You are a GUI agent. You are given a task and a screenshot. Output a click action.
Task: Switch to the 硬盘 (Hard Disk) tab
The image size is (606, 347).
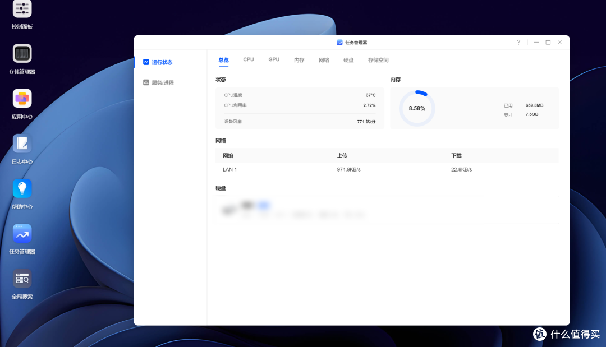point(348,59)
